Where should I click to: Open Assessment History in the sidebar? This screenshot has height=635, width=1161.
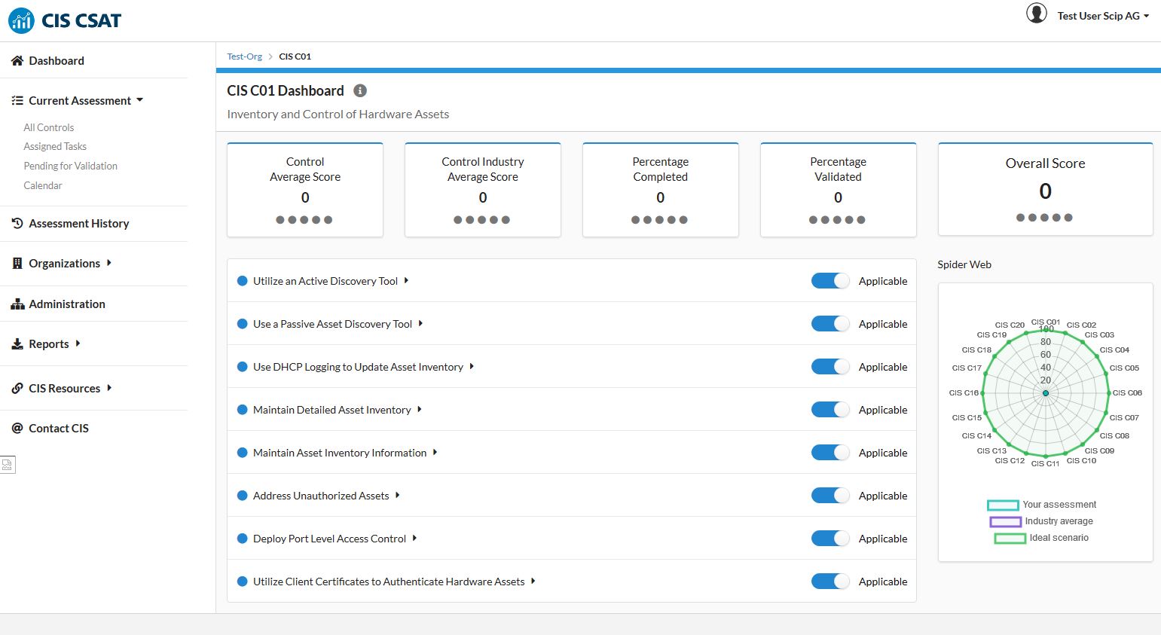click(79, 223)
